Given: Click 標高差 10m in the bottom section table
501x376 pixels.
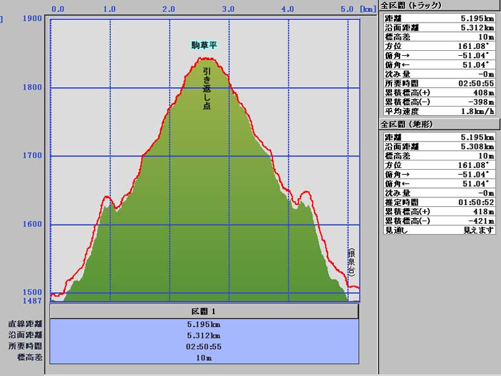Looking at the screenshot, I should (x=204, y=358).
